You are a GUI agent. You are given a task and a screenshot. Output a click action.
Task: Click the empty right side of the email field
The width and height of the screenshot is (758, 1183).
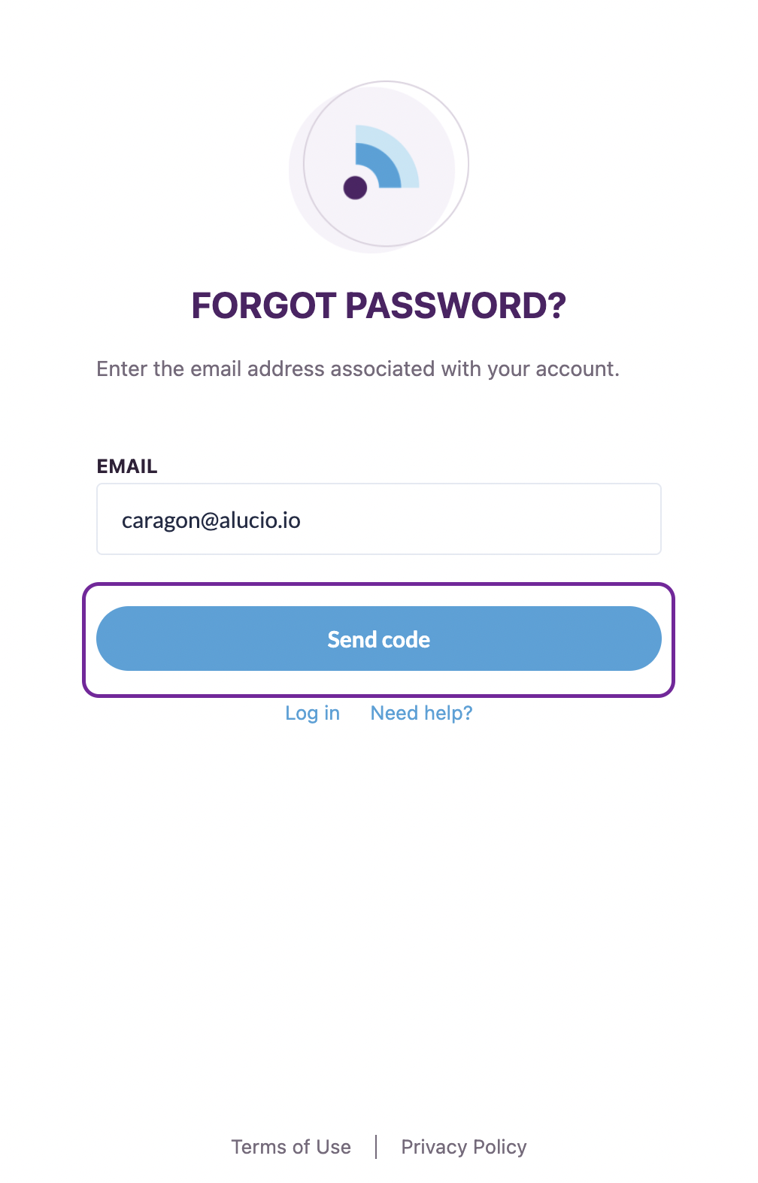(x=526, y=520)
